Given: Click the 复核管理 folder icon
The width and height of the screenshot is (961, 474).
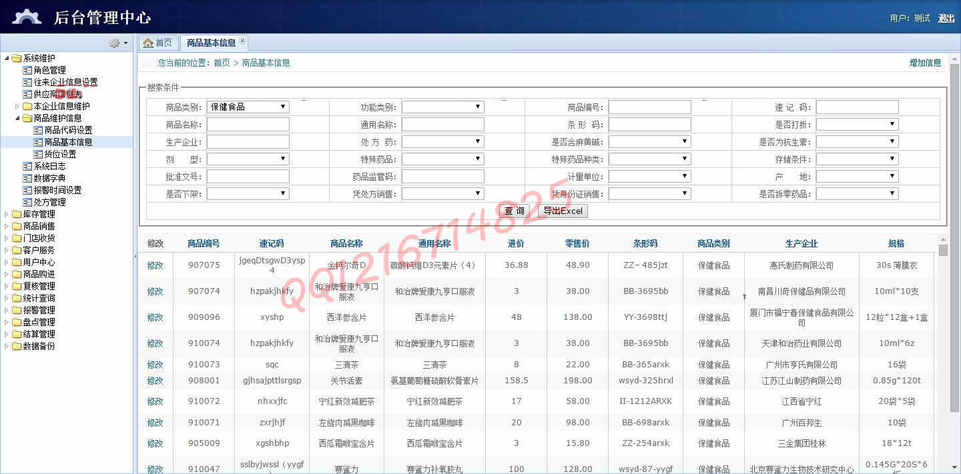Looking at the screenshot, I should coord(17,286).
